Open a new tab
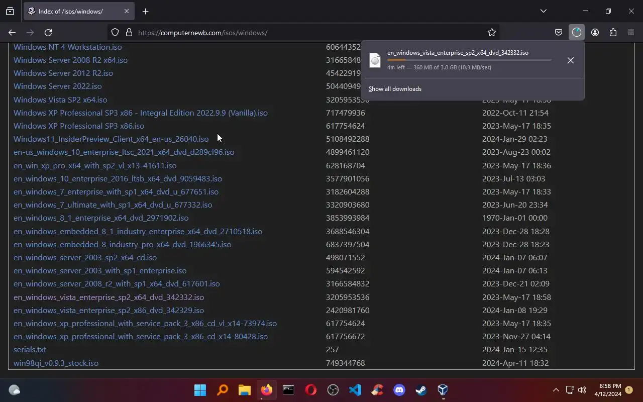The image size is (643, 402). (x=145, y=11)
